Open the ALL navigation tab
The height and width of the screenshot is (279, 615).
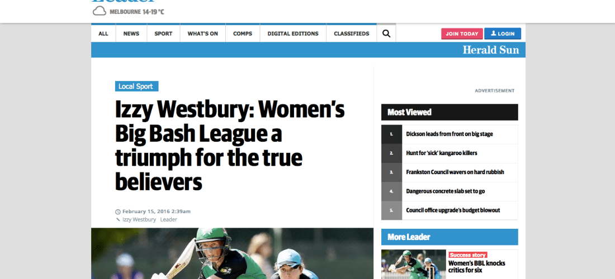[x=103, y=33]
